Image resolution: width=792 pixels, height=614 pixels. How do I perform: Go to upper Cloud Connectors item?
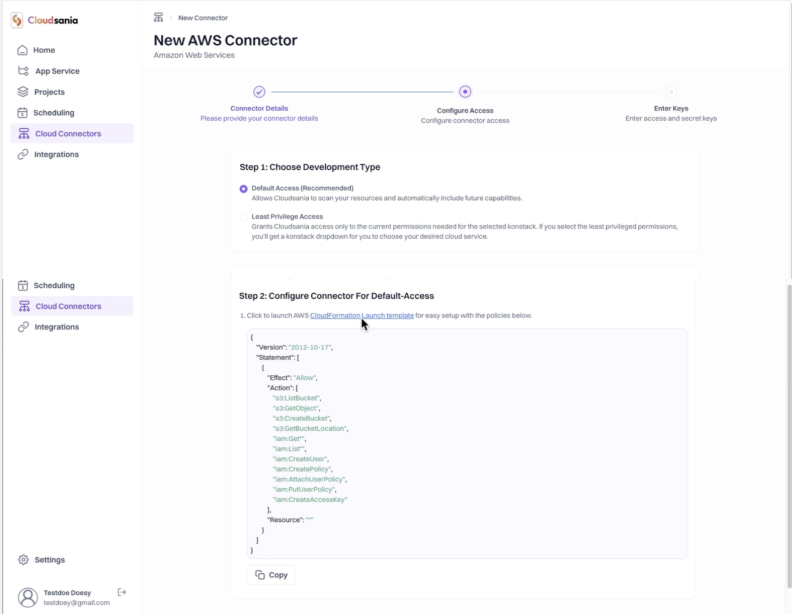[x=72, y=133]
